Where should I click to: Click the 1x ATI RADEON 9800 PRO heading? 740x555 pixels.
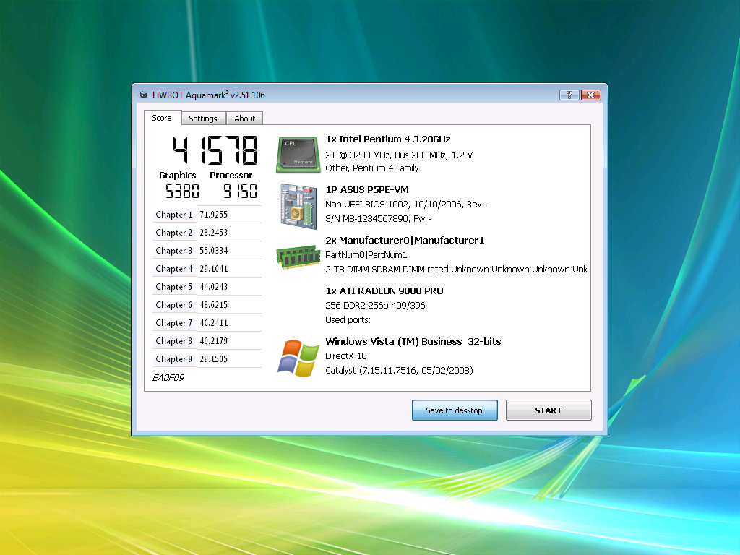384,291
